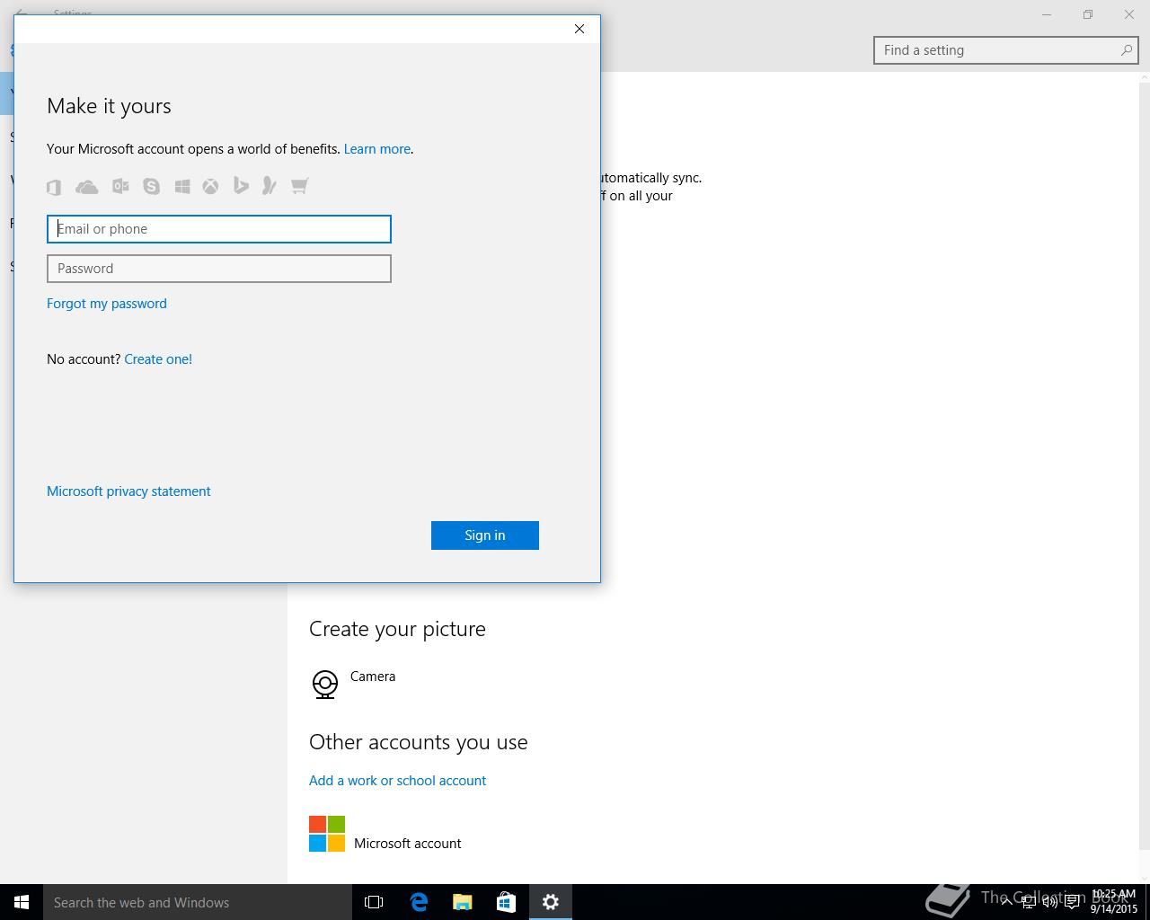Viewport: 1150px width, 920px height.
Task: Click the Make it yours heading
Action: (x=109, y=106)
